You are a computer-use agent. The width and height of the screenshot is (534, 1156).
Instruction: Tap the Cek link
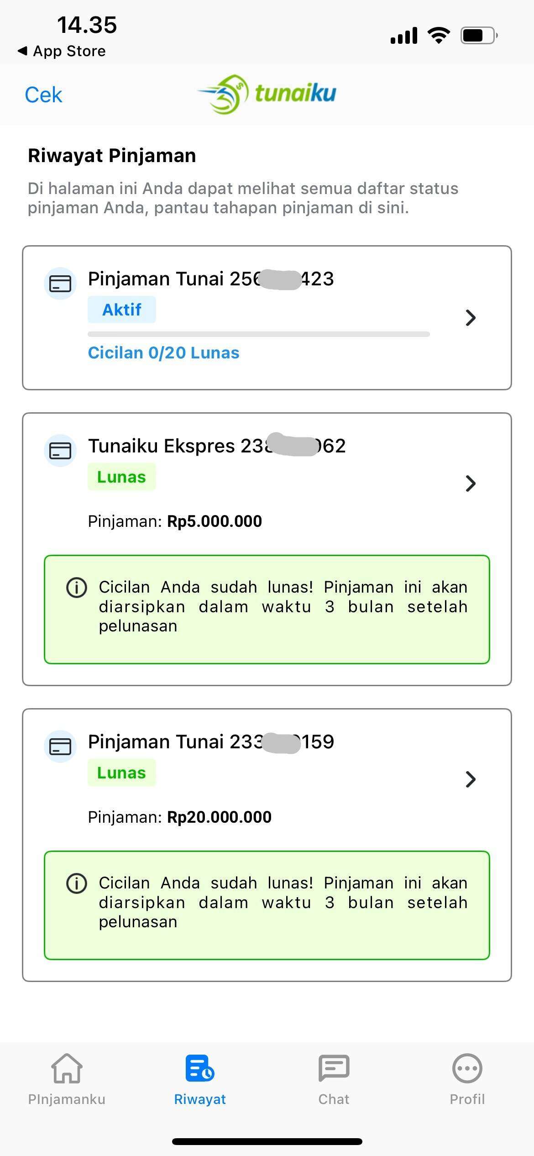(x=43, y=95)
